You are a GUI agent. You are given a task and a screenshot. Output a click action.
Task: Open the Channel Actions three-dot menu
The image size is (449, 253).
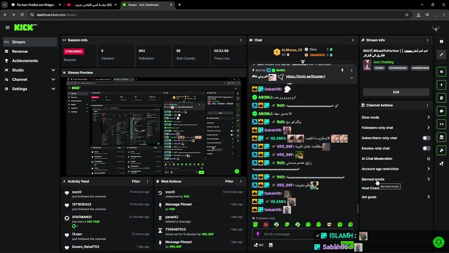(x=427, y=105)
